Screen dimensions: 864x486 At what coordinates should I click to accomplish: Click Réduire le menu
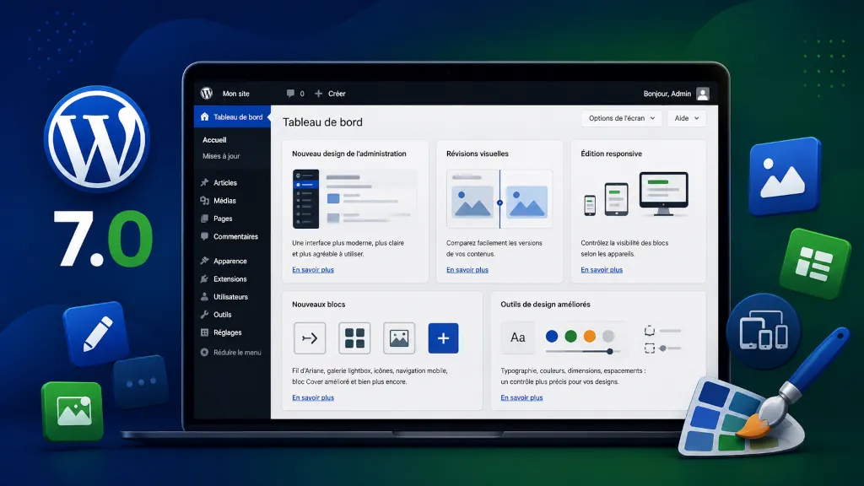click(237, 352)
